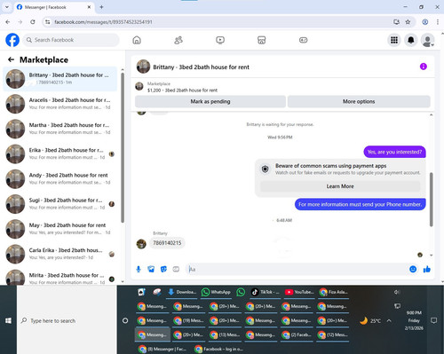Open the Windows Start button
The width and height of the screenshot is (444, 354).
[x=8, y=320]
